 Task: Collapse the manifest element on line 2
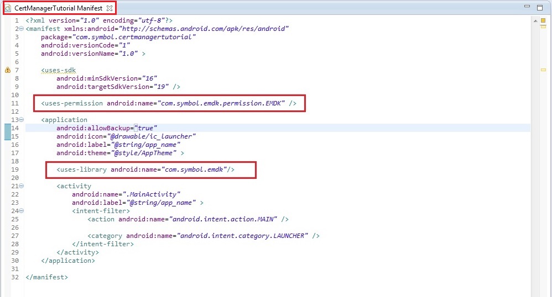(x=21, y=29)
